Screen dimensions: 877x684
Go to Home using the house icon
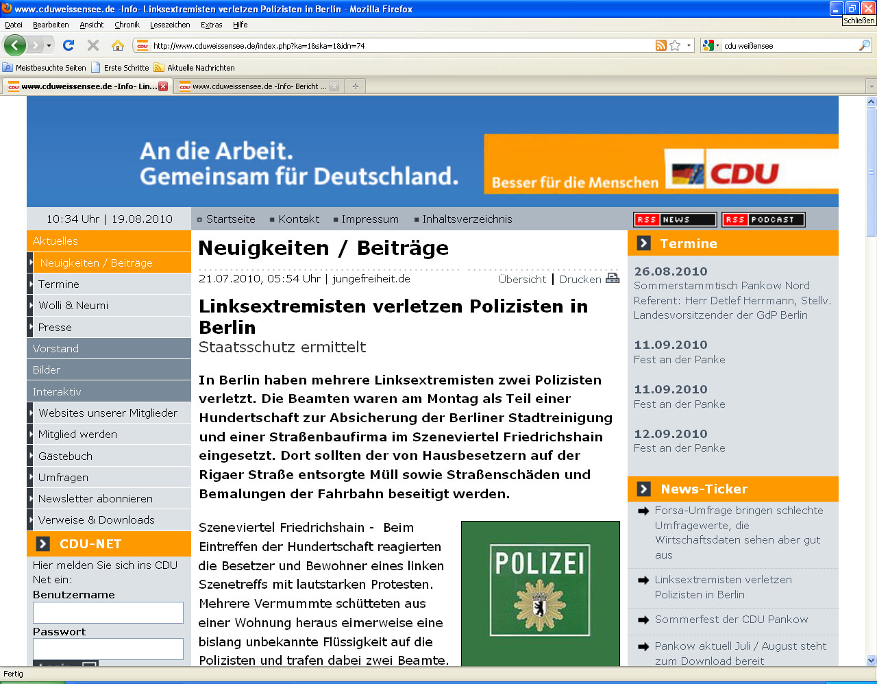tap(118, 46)
